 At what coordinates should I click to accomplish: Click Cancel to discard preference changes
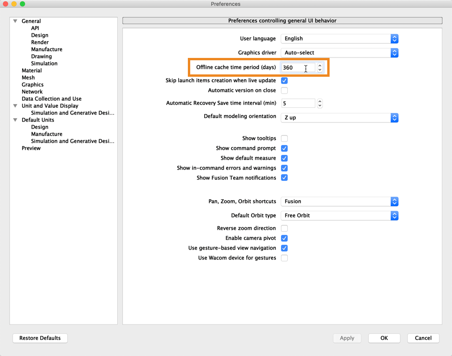pos(422,338)
